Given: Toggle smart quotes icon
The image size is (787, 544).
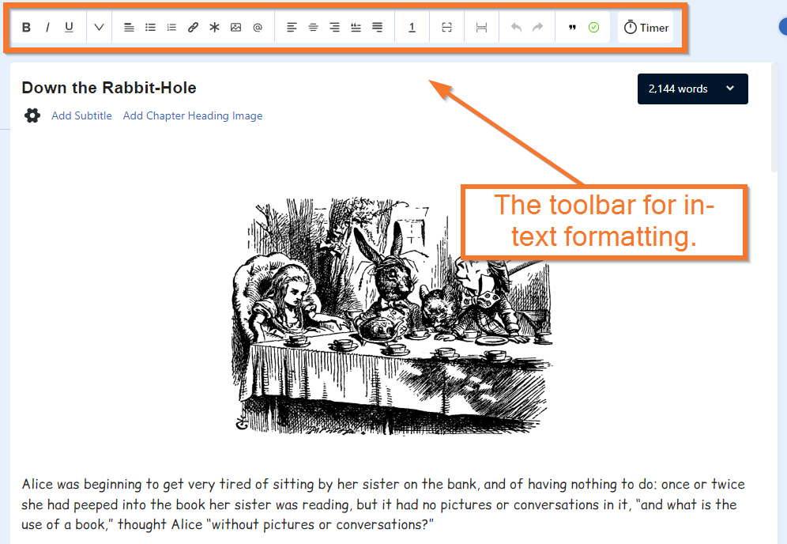Looking at the screenshot, I should 572,28.
